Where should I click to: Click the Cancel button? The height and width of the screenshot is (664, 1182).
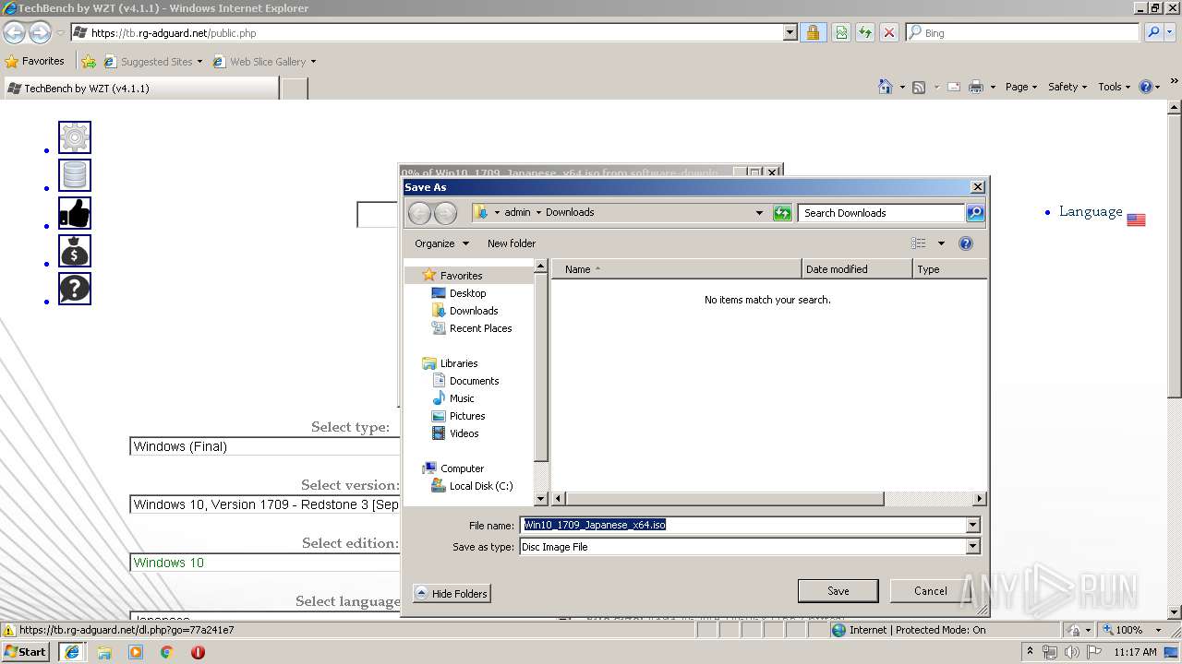(x=930, y=591)
